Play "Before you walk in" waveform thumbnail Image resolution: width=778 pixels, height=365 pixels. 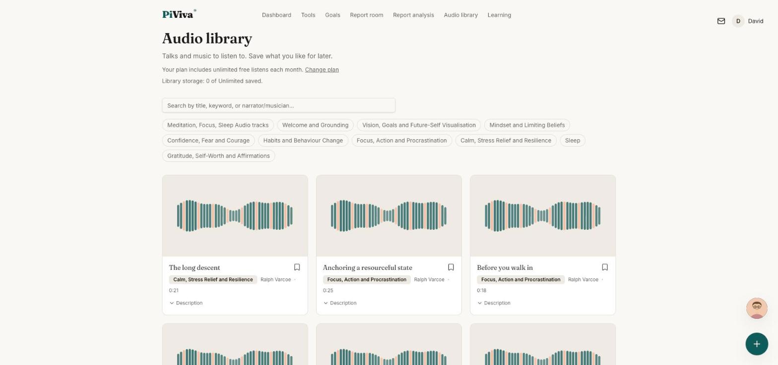(x=542, y=216)
